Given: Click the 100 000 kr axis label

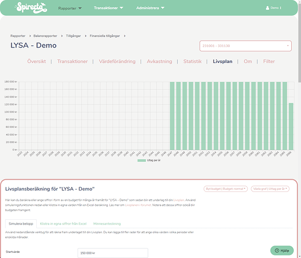Looking at the screenshot, I should coord(10,112).
